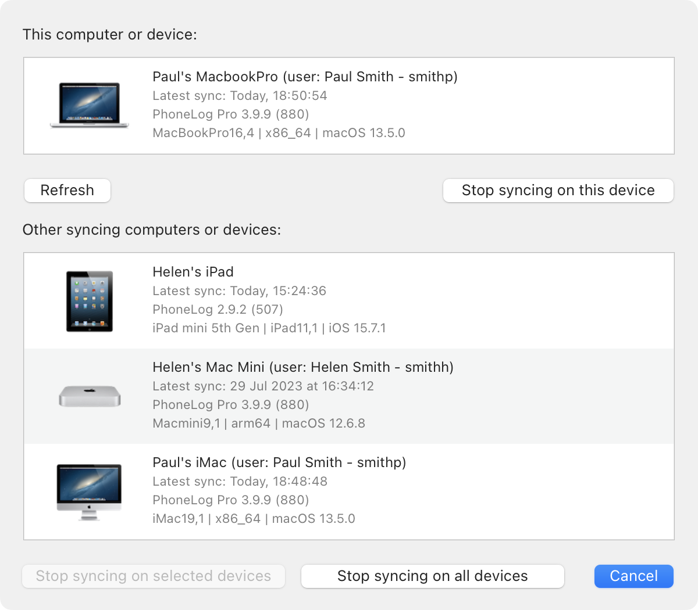Click 'Latest sync: Today, 18:50:54' text

(x=240, y=96)
